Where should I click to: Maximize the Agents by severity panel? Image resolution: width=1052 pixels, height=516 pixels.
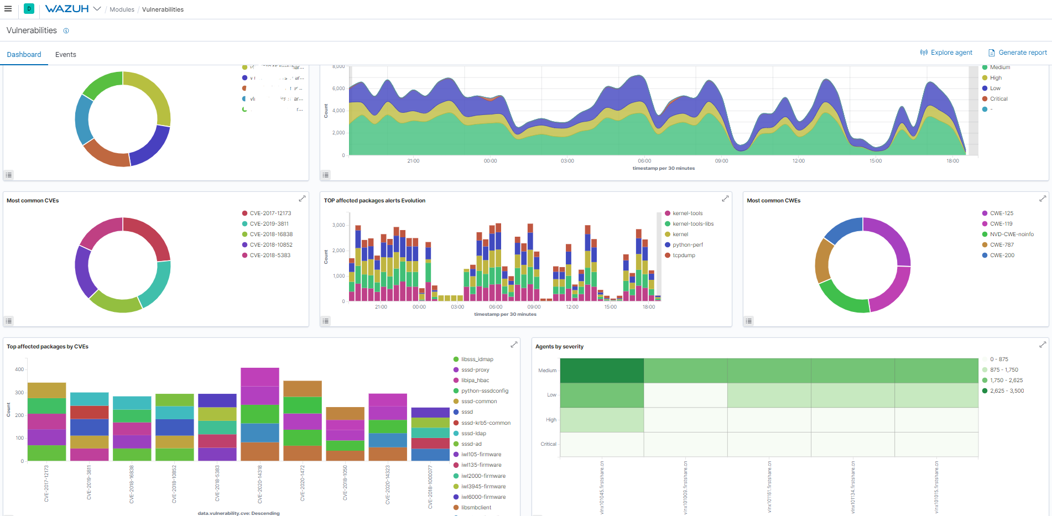(x=1043, y=345)
